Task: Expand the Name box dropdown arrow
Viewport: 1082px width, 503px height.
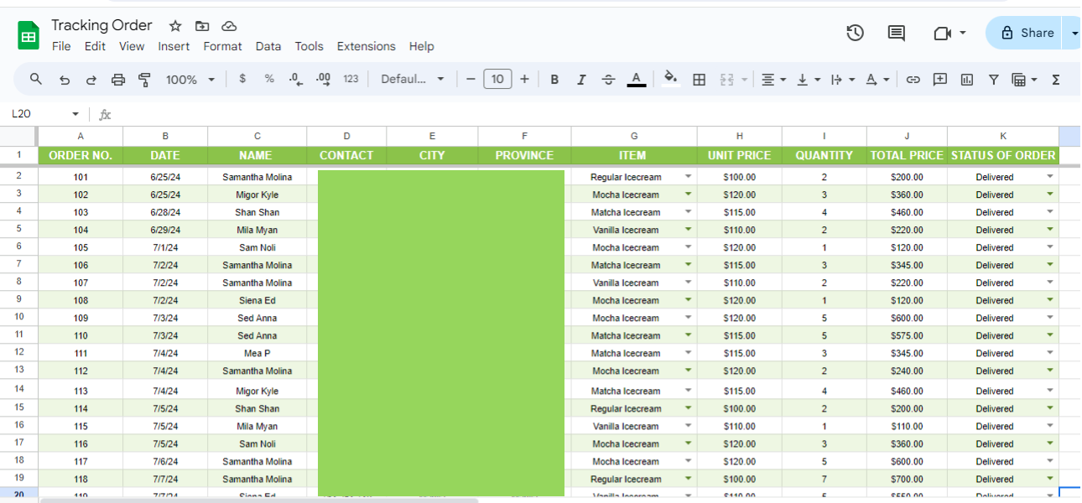Action: [75, 114]
